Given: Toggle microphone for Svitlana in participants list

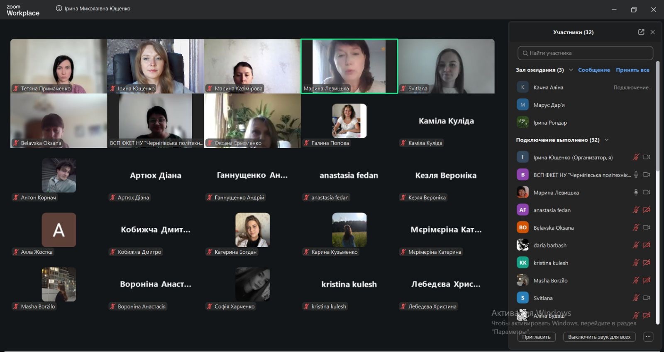Looking at the screenshot, I should tap(635, 298).
